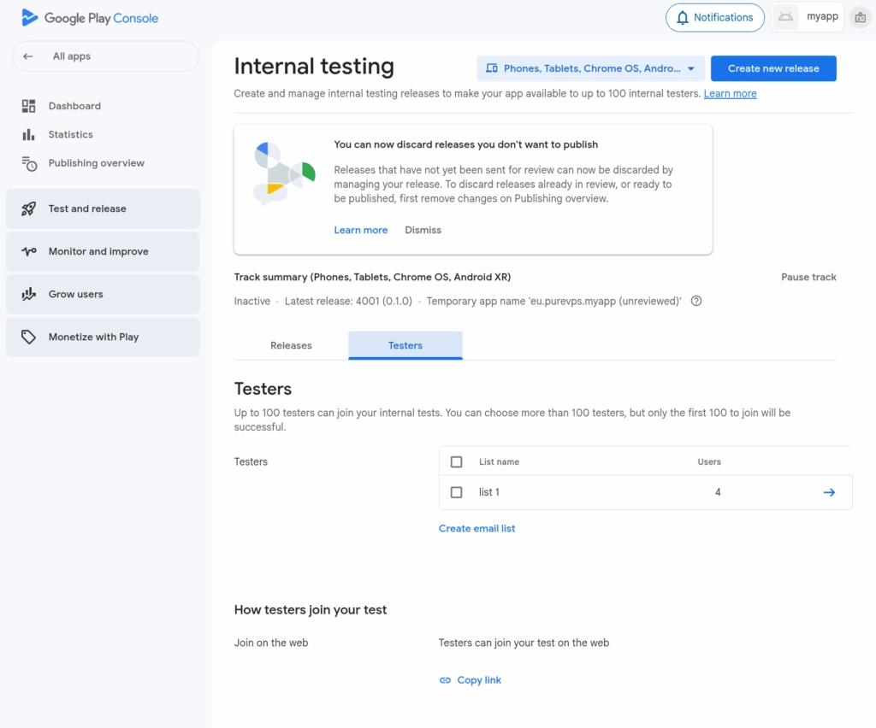876x728 pixels.
Task: Open the form factor dropdown for Phones, Tablets
Action: click(x=590, y=68)
